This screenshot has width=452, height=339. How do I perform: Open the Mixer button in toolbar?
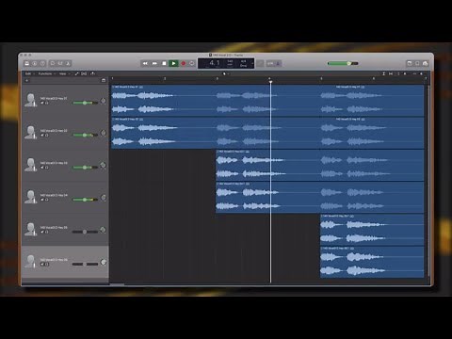(x=60, y=63)
